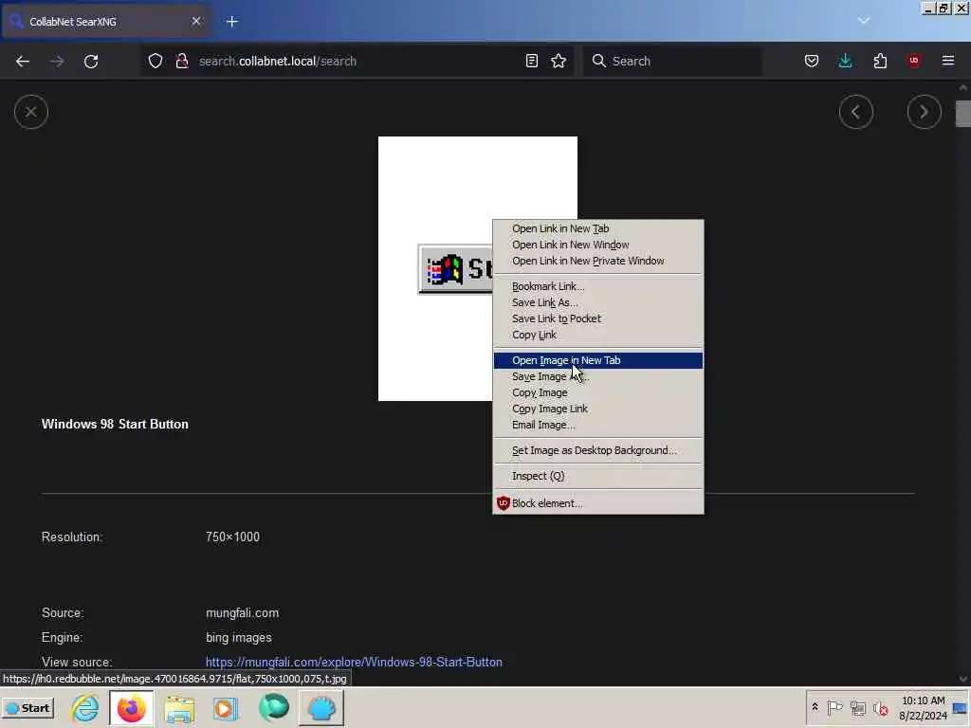Choose Copy Image Link entry
This screenshot has width=971, height=728.
pyautogui.click(x=598, y=409)
